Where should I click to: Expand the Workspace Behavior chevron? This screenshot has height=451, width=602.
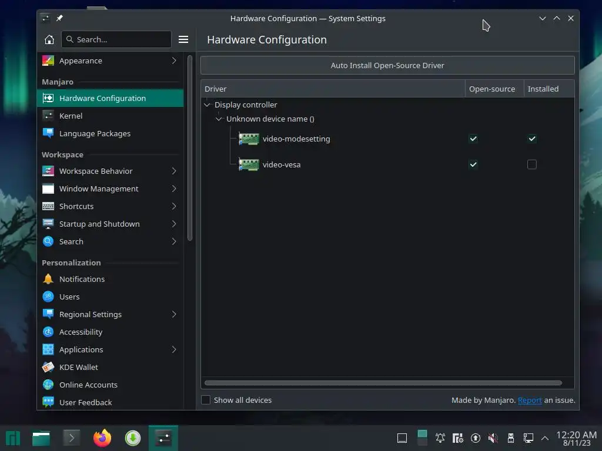coord(174,171)
